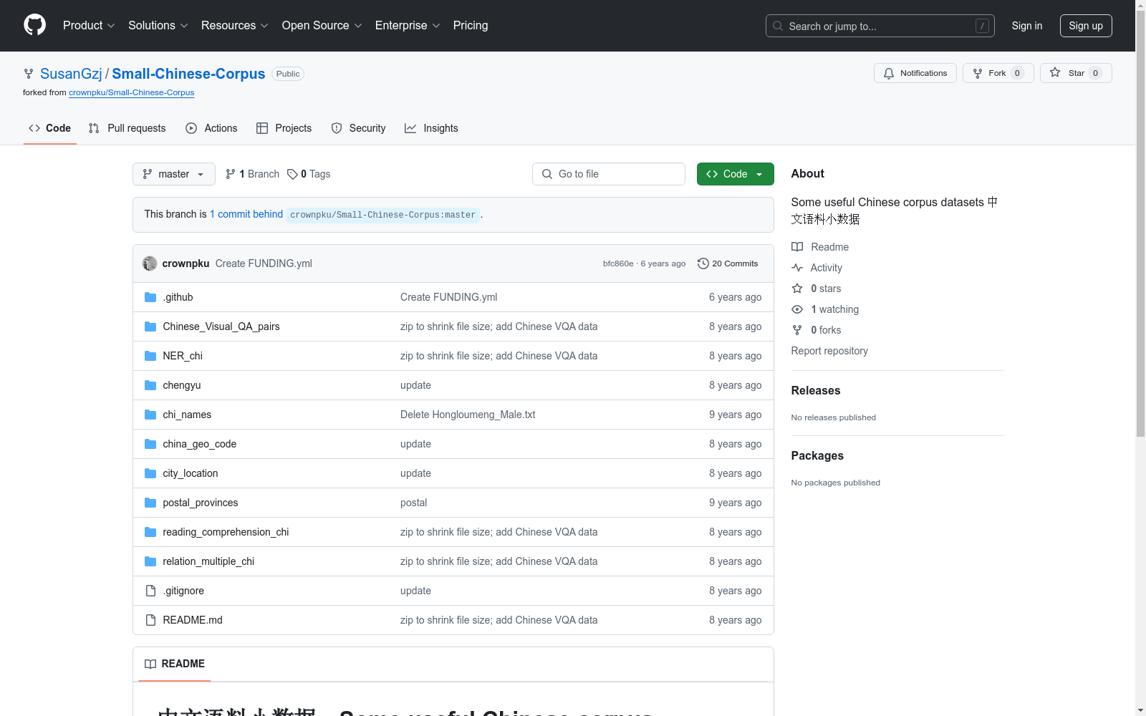Click the search magnifier icon in header
Screen dimensions: 1146x716
tap(778, 26)
